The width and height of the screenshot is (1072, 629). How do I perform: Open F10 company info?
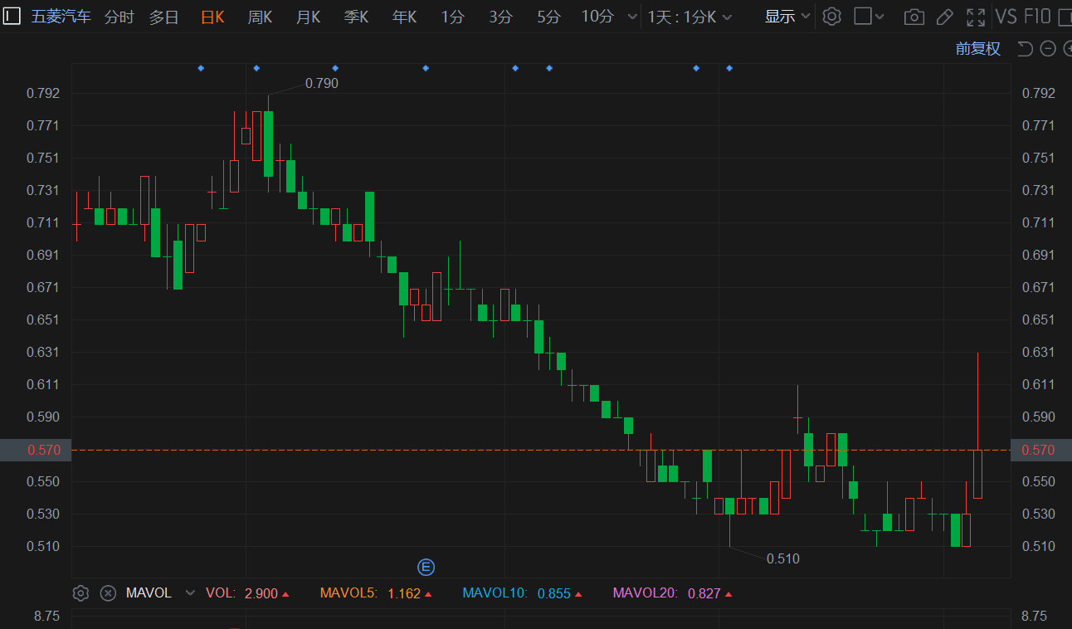tap(1037, 17)
